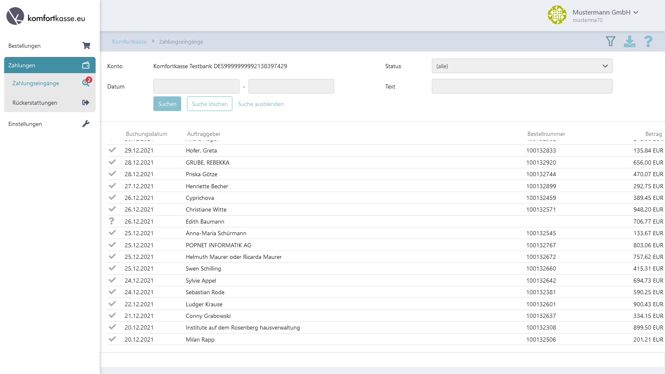Click the question mark status for Edith Baumann

[x=111, y=221]
